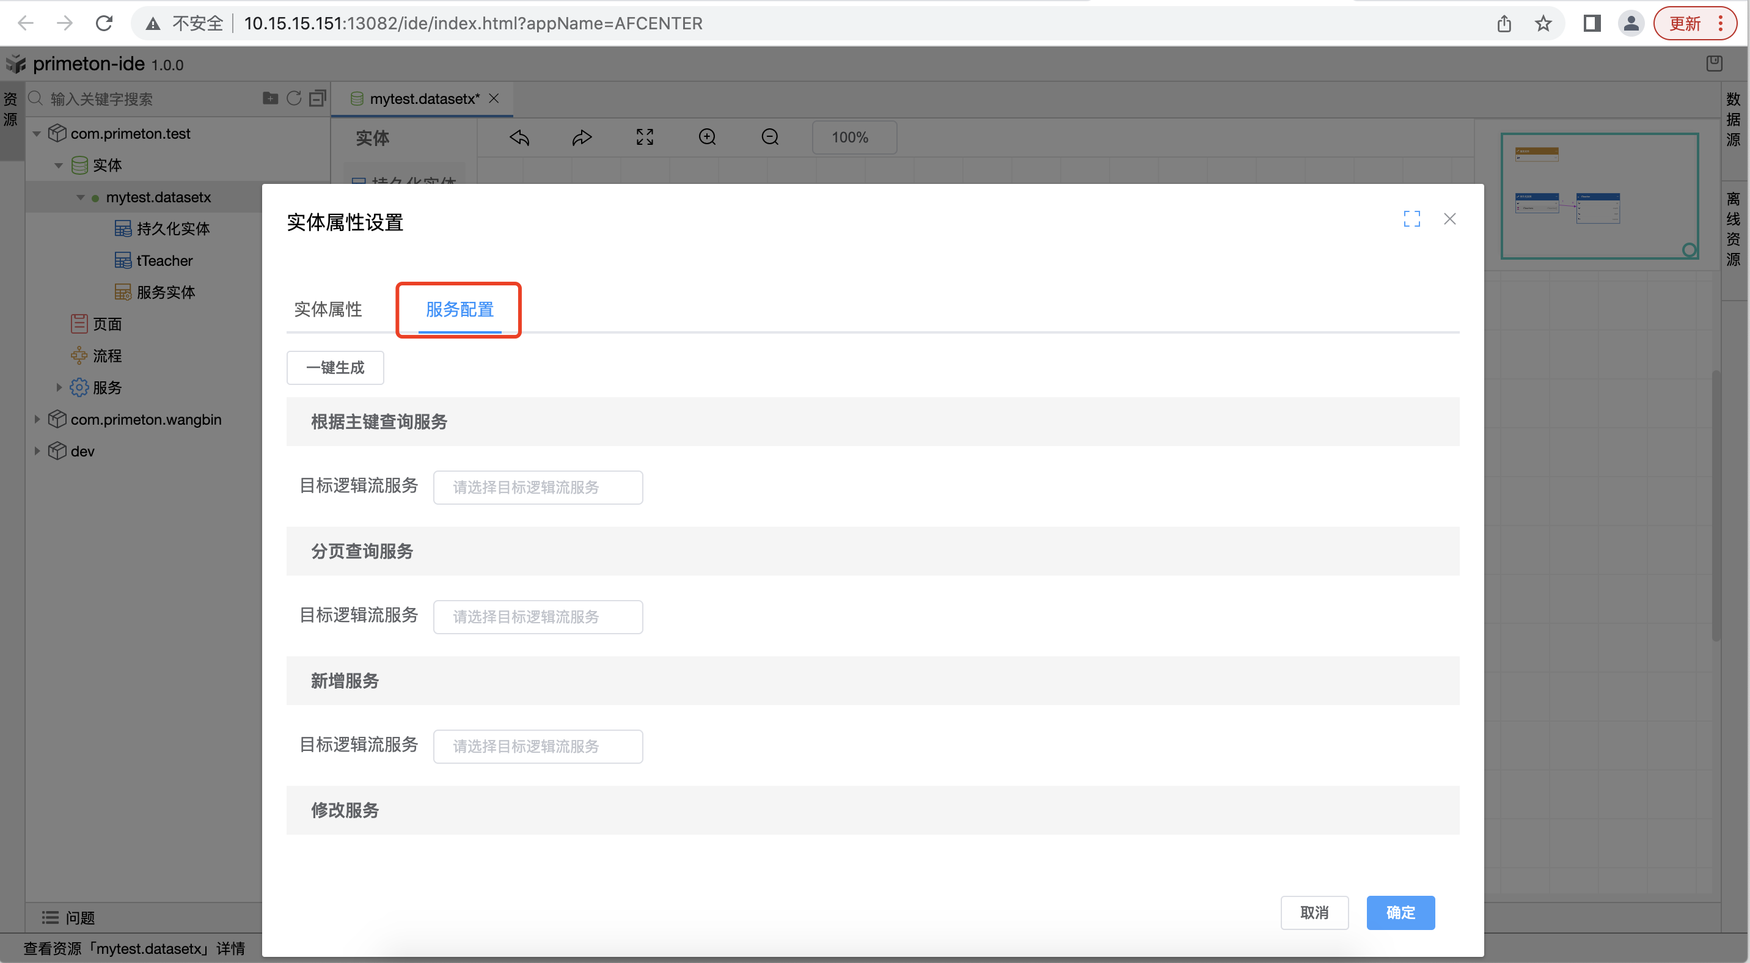This screenshot has width=1750, height=963.
Task: Select 服务实体 in the tree
Action: (x=165, y=293)
